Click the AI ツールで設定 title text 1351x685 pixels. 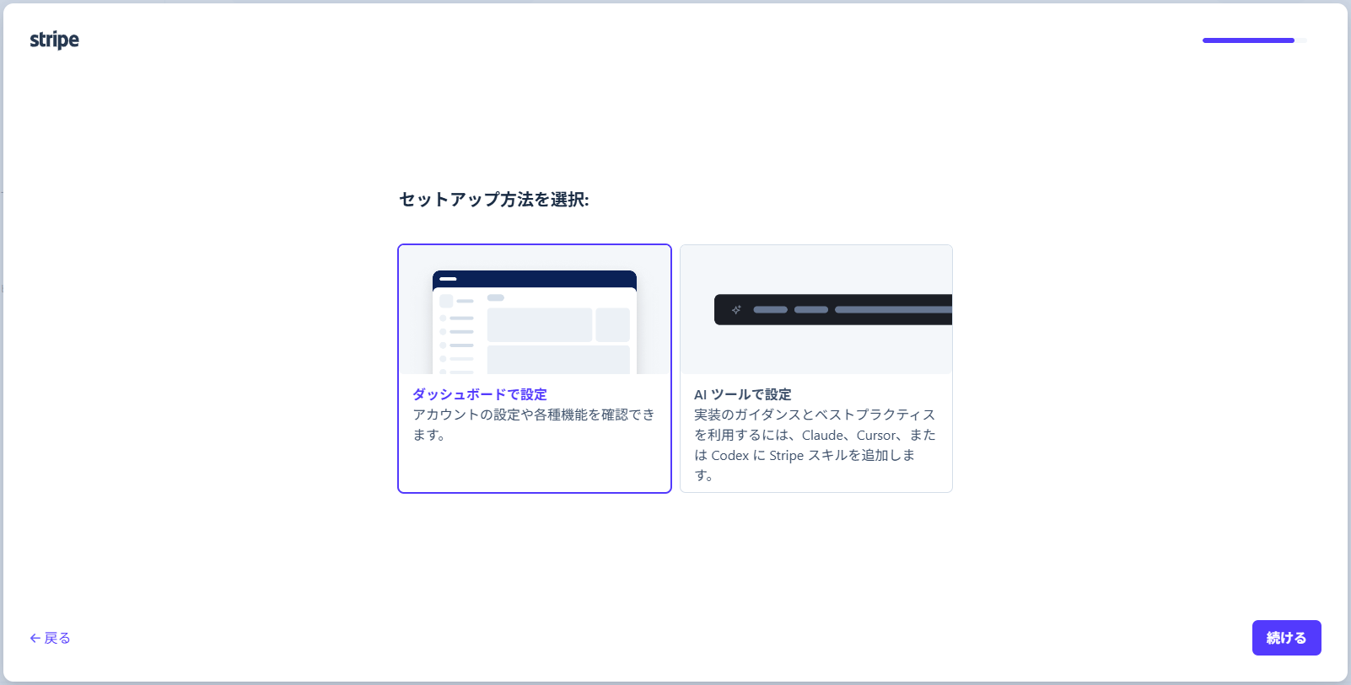pyautogui.click(x=743, y=394)
